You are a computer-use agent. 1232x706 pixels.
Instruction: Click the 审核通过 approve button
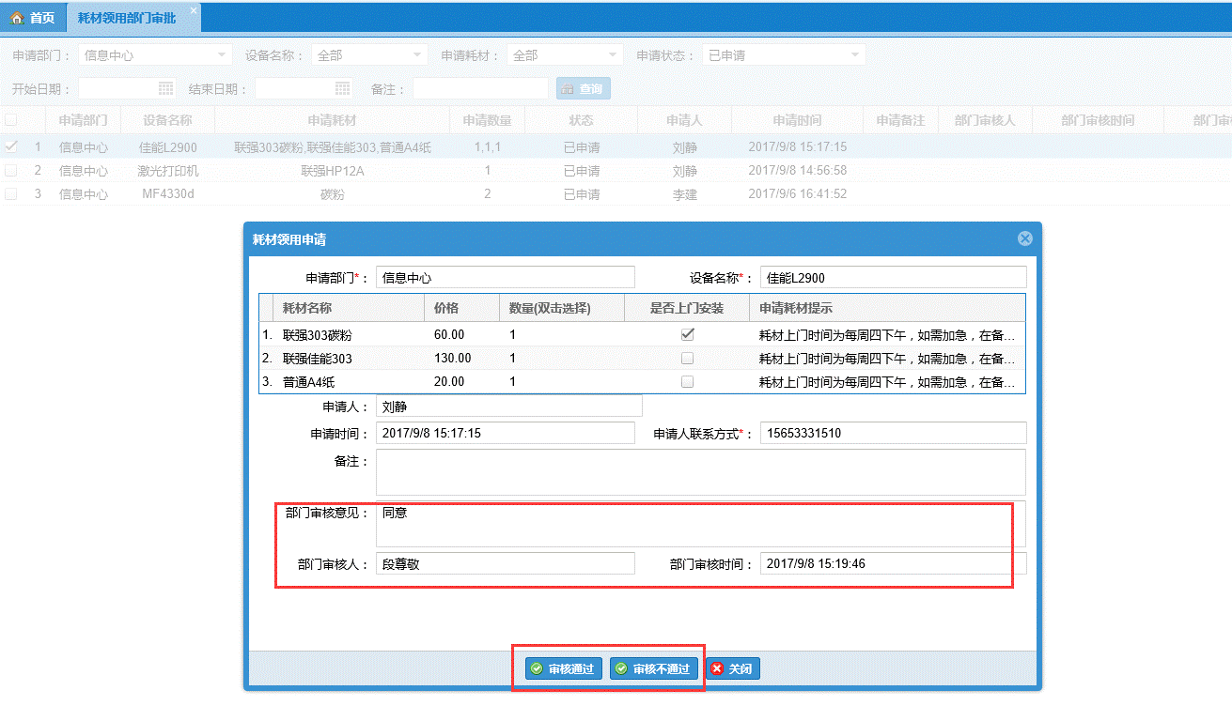(x=564, y=668)
